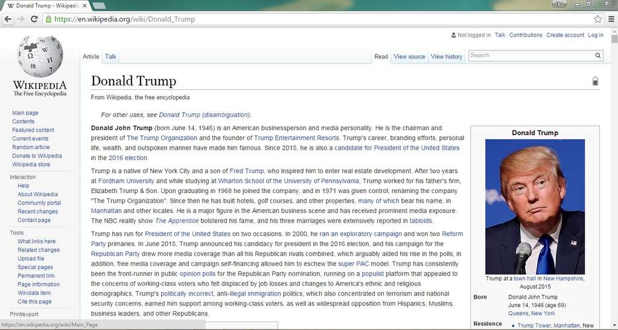
Task: Open Wikipedia store link
Action: coord(31,165)
